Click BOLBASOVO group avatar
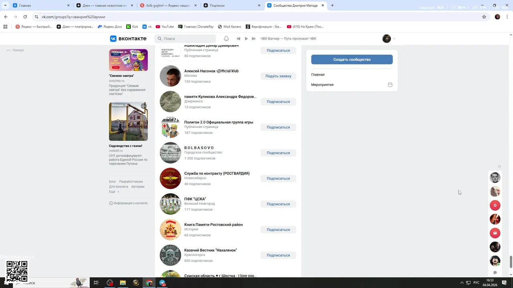Screen dimensions: 513x288 pyautogui.click(x=170, y=153)
